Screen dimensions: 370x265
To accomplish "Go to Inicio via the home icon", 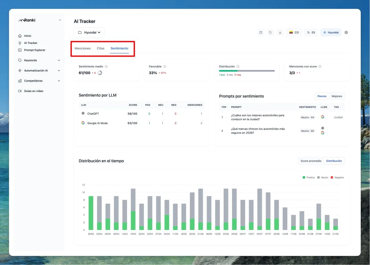I will [20, 36].
